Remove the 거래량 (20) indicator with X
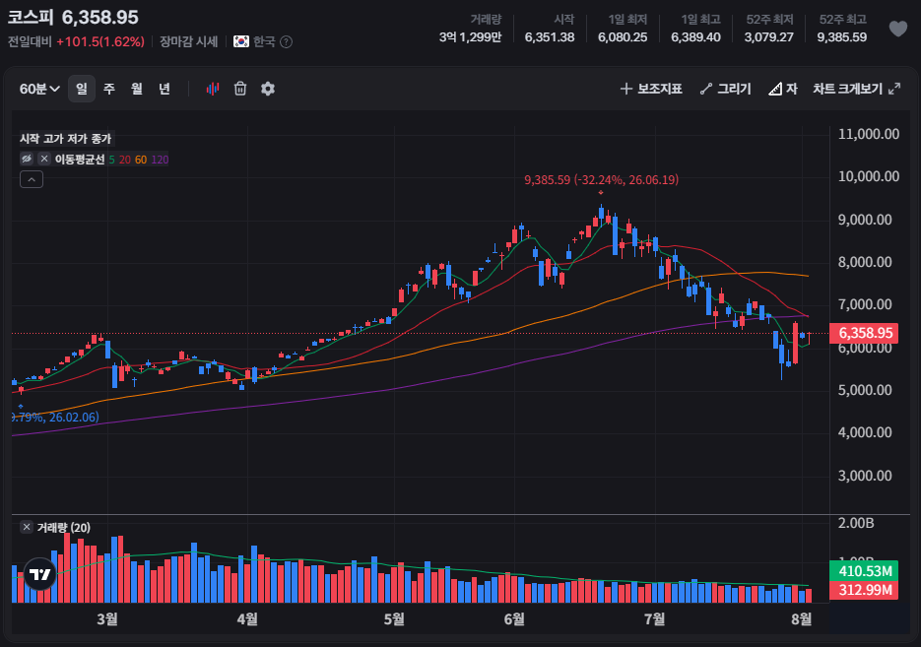 27,527
